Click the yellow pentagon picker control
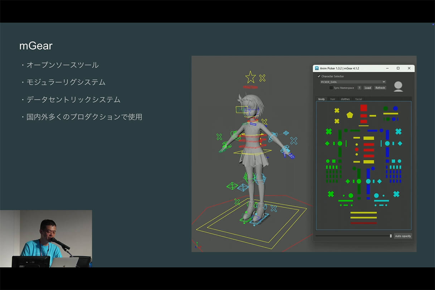Viewport: 435px width, 290px height. [x=350, y=115]
